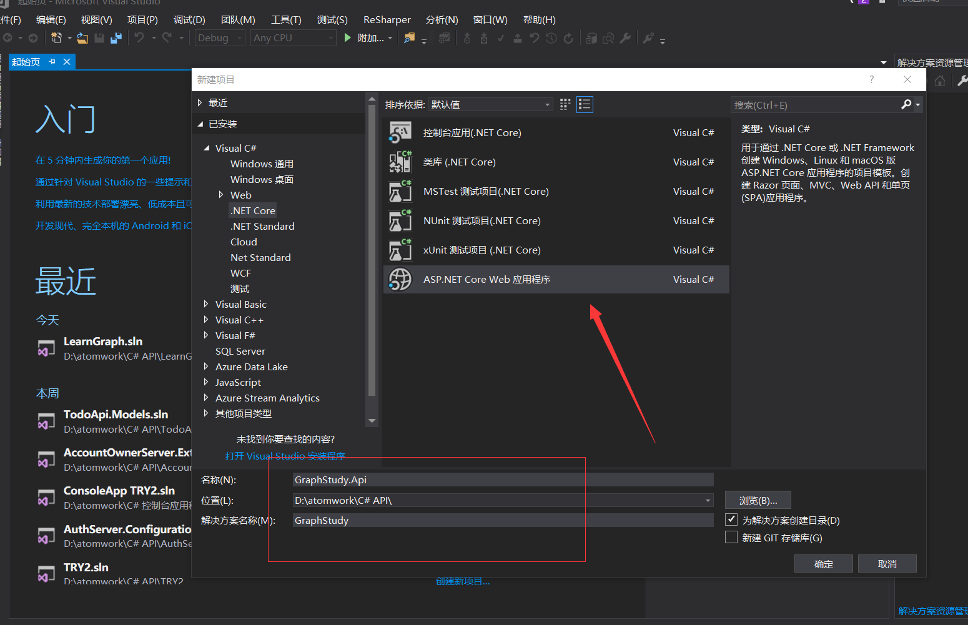The width and height of the screenshot is (968, 625).
Task: Expand the Recent templates node
Action: [200, 102]
